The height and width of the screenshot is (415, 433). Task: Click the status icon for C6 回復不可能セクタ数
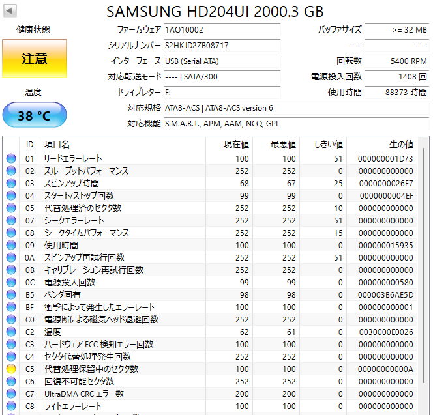coord(11,381)
